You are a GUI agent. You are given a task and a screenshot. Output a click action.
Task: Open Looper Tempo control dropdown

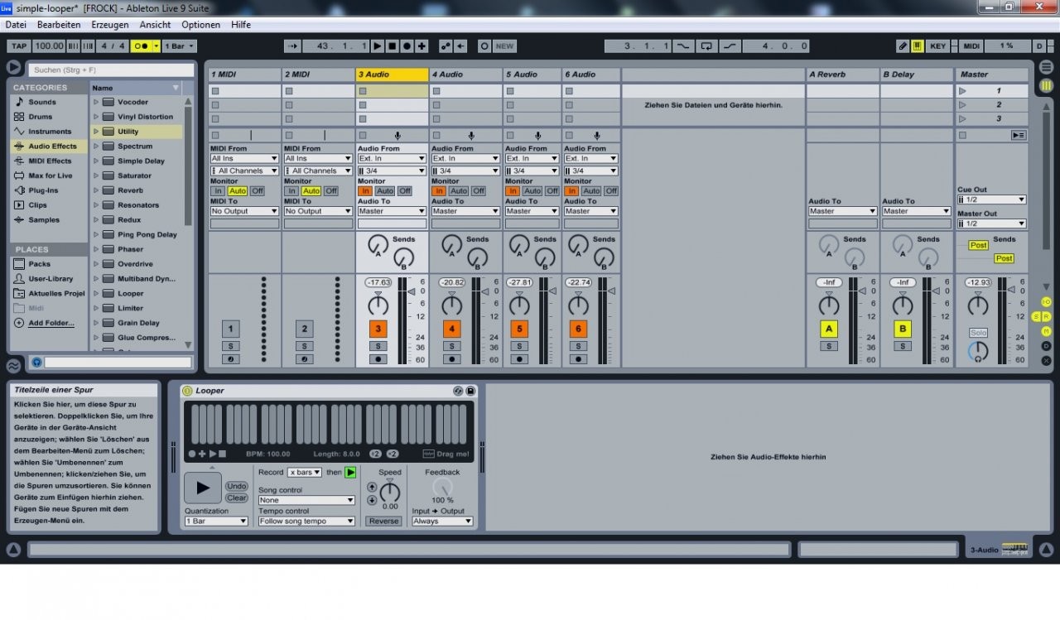point(306,521)
